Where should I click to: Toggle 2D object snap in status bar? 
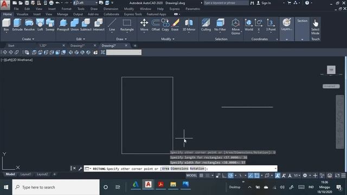257,175
